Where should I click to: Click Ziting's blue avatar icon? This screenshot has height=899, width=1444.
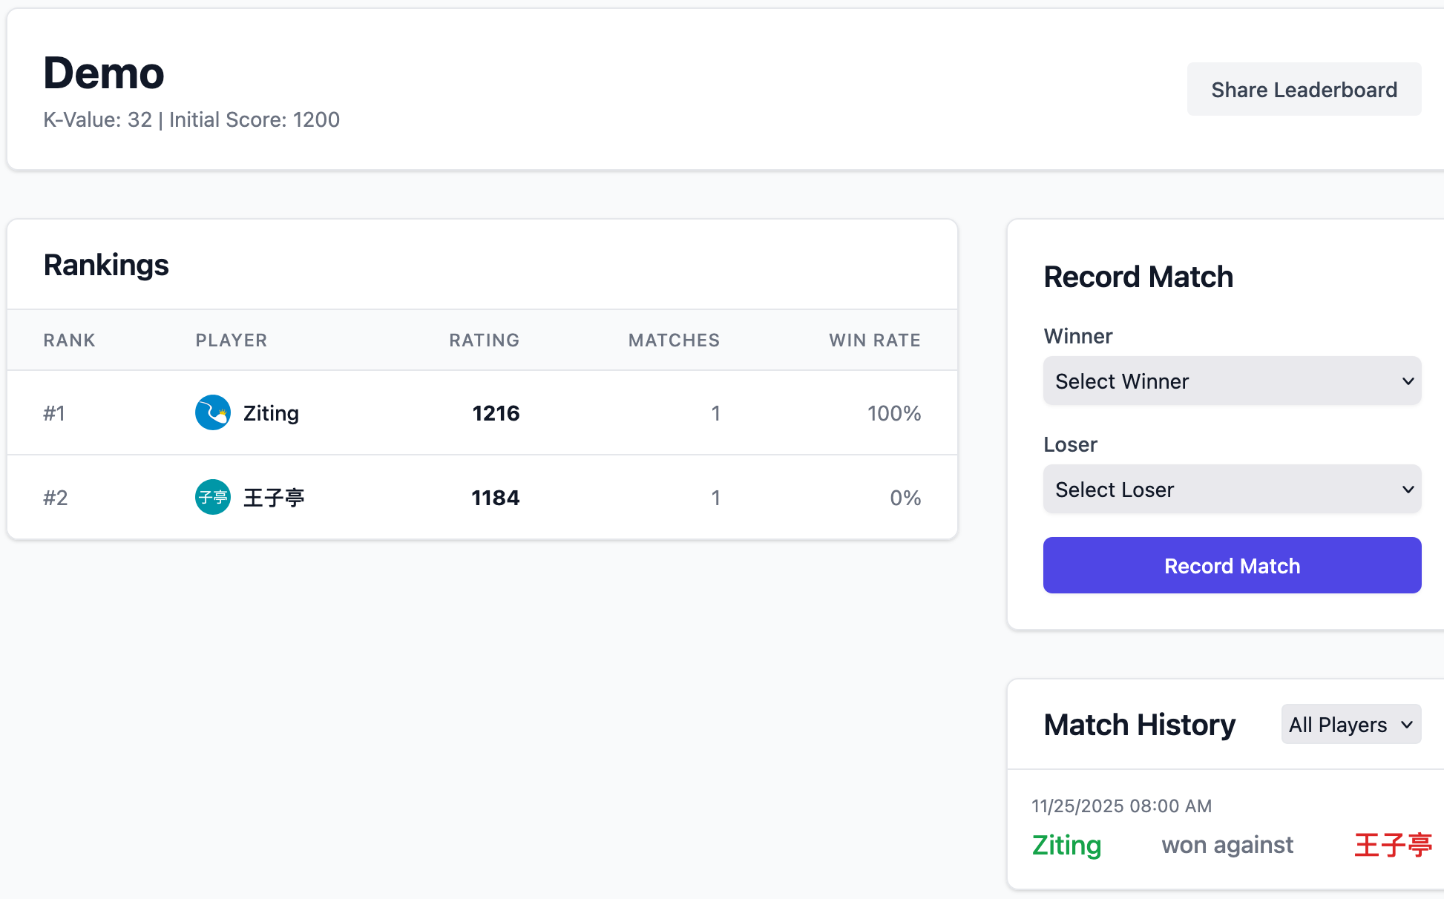[x=212, y=412]
